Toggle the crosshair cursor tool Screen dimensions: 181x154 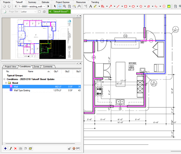click(x=60, y=6)
